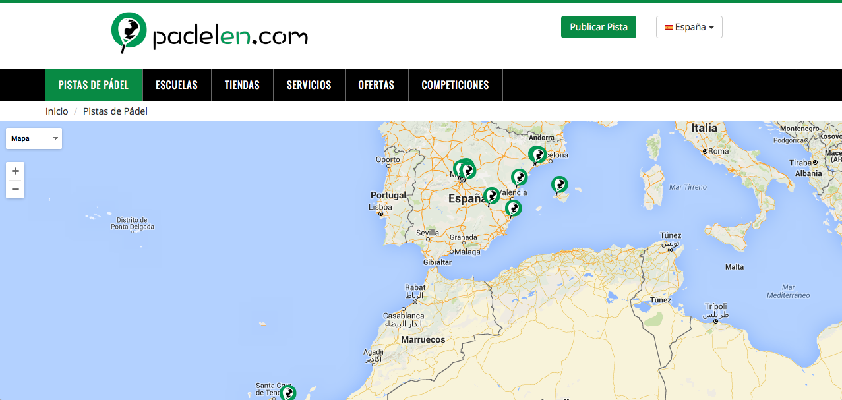
Task: Click the marker near Santa Cruz de Tenerife
Action: 288,393
